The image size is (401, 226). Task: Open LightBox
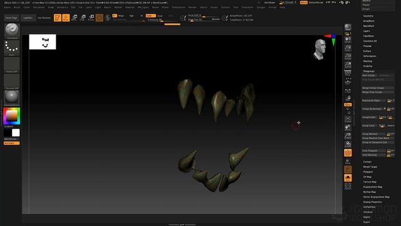[28, 18]
